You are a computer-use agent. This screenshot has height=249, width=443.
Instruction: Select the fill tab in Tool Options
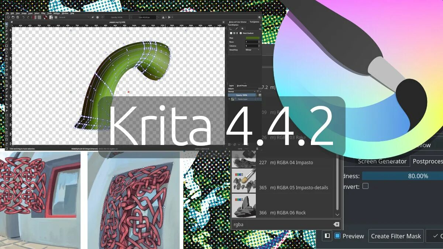click(x=243, y=28)
